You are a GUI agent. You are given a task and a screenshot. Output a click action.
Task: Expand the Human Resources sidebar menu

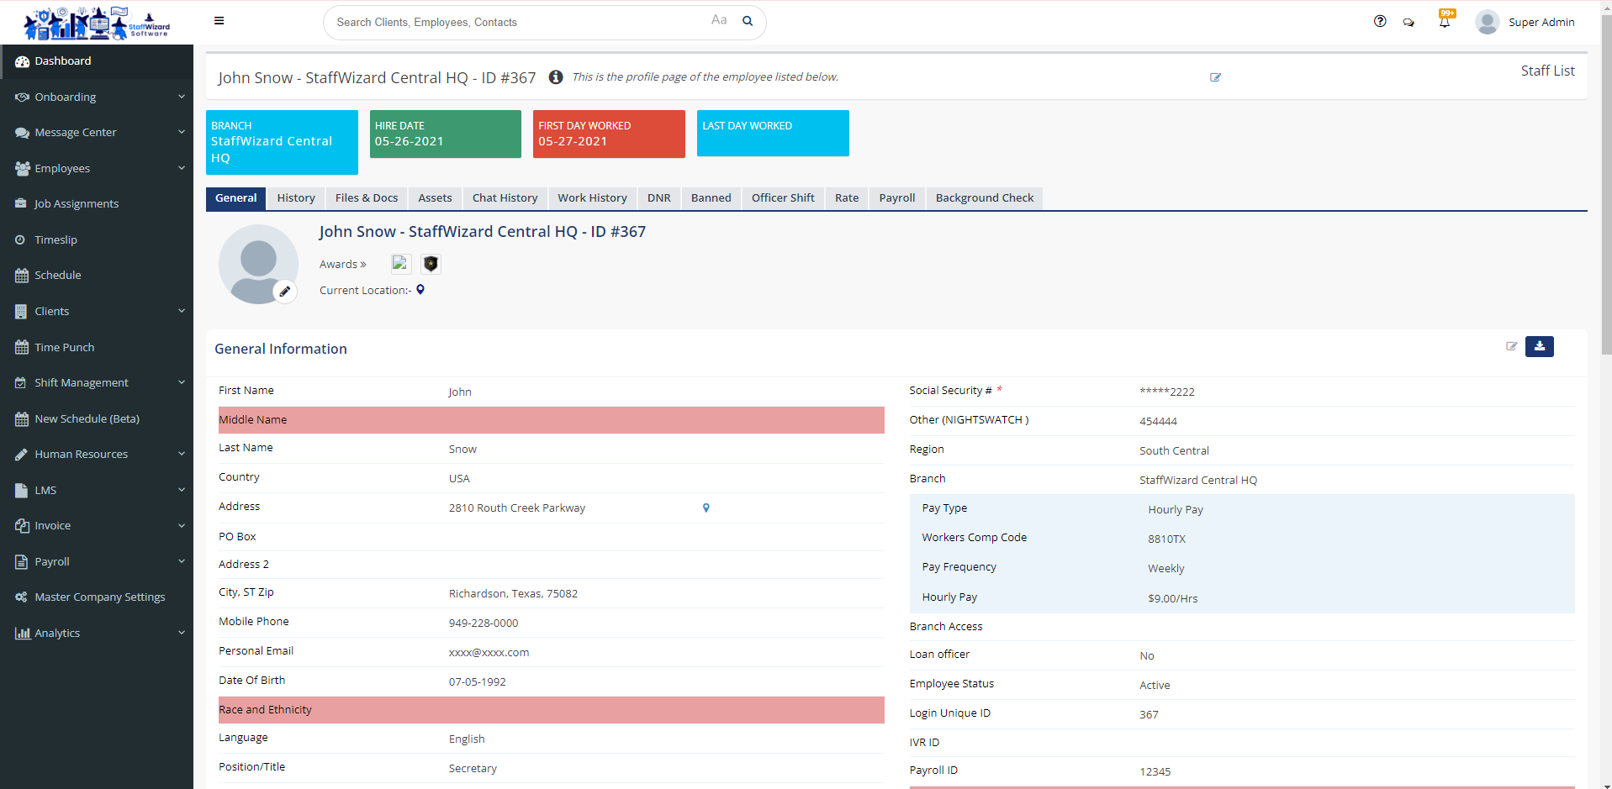coord(97,454)
